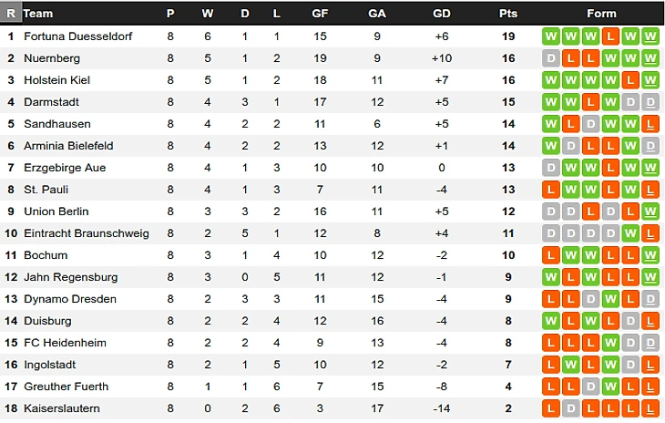Viewport: 665px width, 423px height.
Task: Click Union Berlin's win form badge
Action: tap(650, 211)
